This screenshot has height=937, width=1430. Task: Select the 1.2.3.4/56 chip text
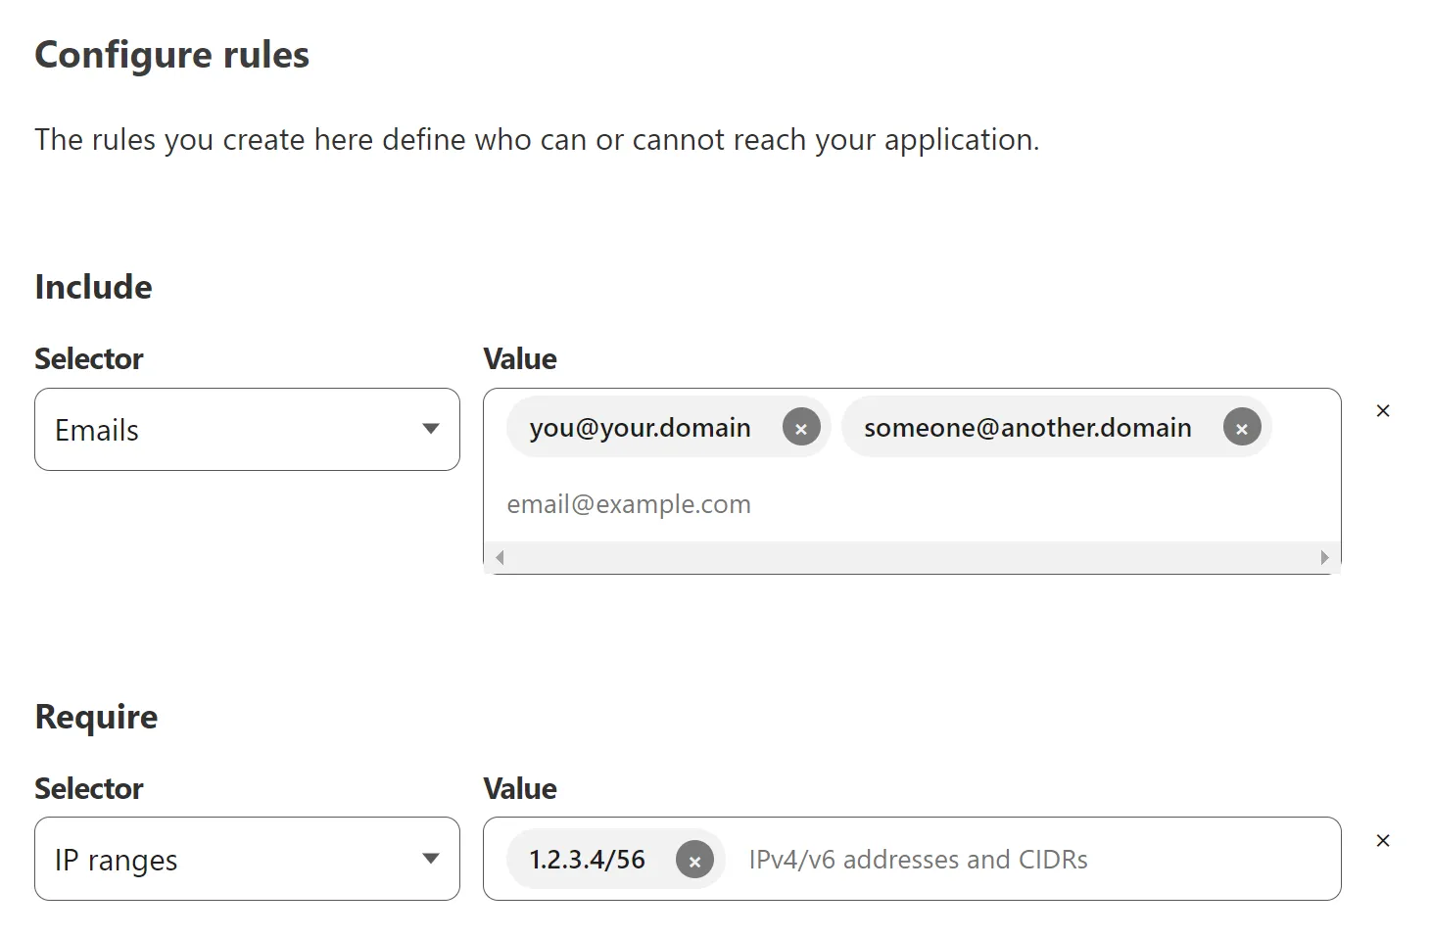click(587, 860)
